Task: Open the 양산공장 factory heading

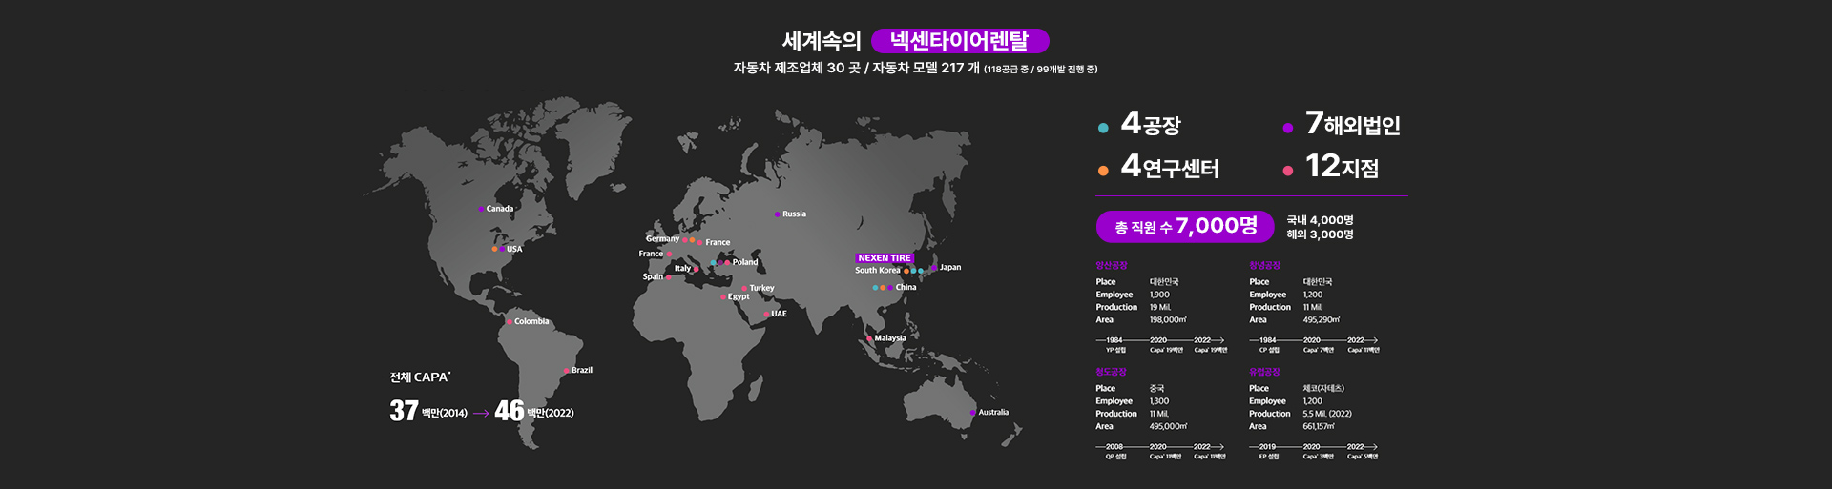Action: 1112,265
